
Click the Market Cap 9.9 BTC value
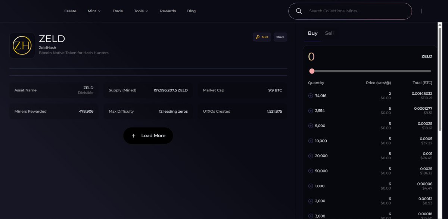tap(275, 90)
